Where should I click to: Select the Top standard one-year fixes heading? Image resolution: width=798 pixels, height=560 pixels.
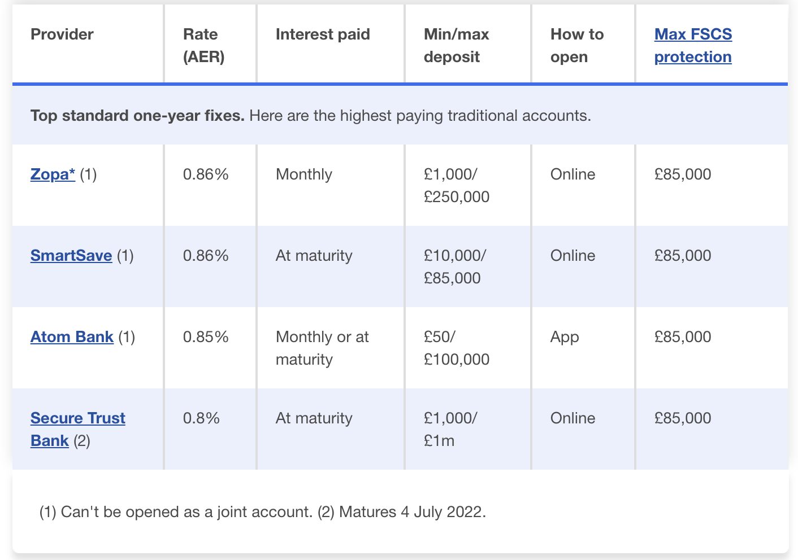point(137,116)
